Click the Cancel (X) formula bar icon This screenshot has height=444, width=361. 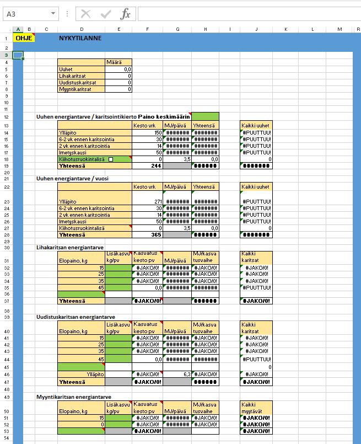point(86,14)
